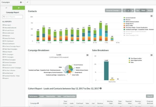Screen dimensions: 156x107
Task: Switch Contacts chart to area view icon
Action: tap(132, 10)
